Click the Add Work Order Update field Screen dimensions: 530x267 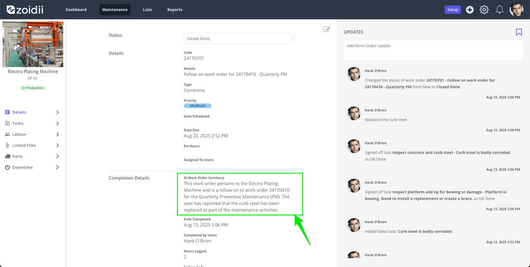(x=434, y=50)
